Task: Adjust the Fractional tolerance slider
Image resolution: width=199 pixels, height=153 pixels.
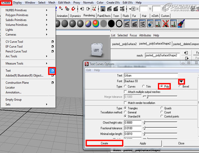Action: (x=160, y=128)
